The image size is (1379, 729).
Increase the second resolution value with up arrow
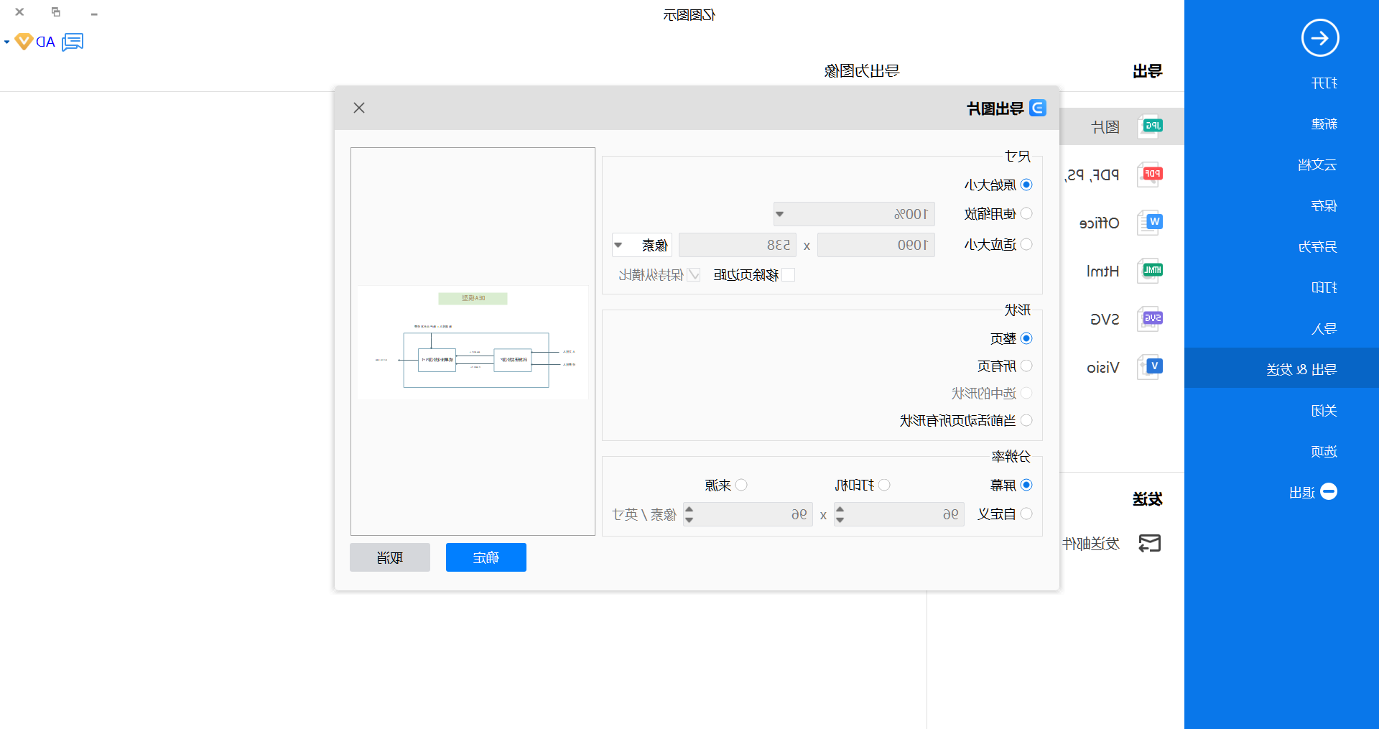tap(689, 509)
